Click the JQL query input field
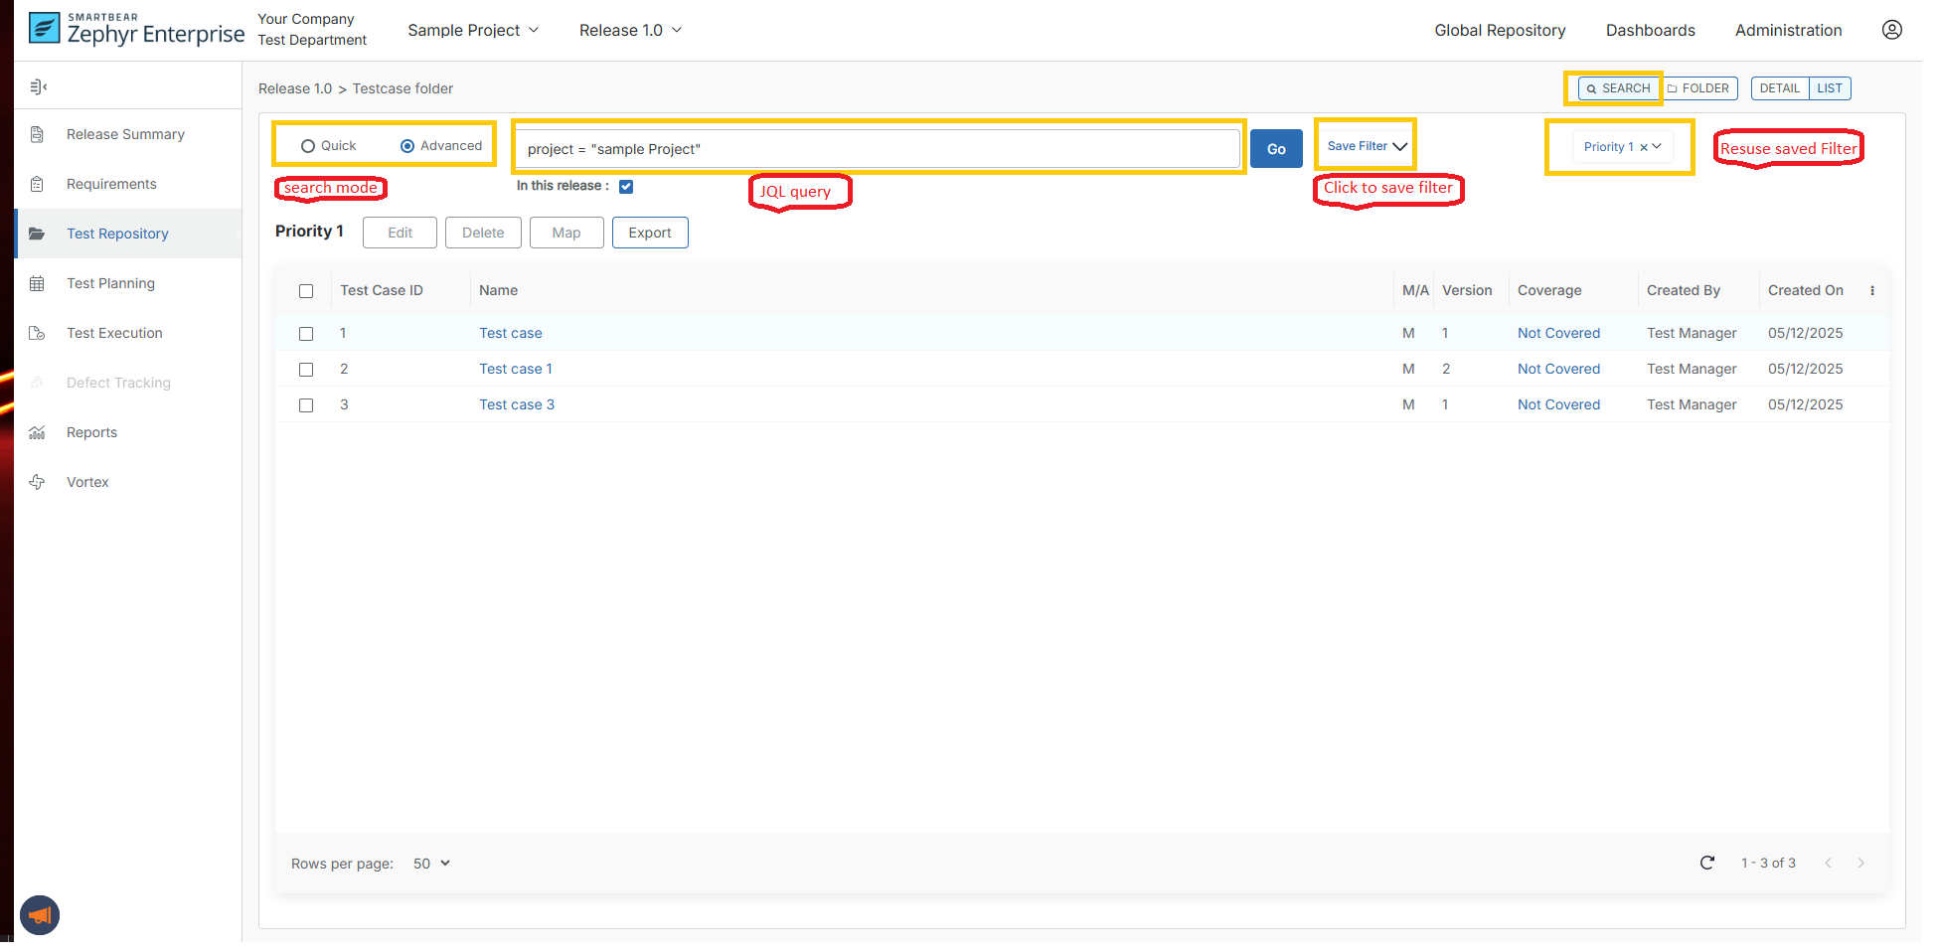Viewport: 1936px width, 952px height. coord(877,149)
